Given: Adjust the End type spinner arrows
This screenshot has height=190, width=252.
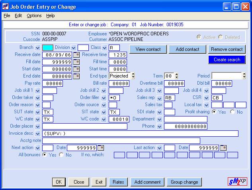Looking at the screenshot, I should click(133, 76).
